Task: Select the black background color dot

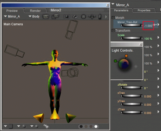Action: pos(81,126)
